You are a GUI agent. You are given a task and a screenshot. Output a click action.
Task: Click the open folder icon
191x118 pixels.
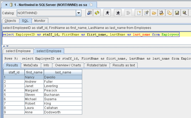(x=154, y=13)
